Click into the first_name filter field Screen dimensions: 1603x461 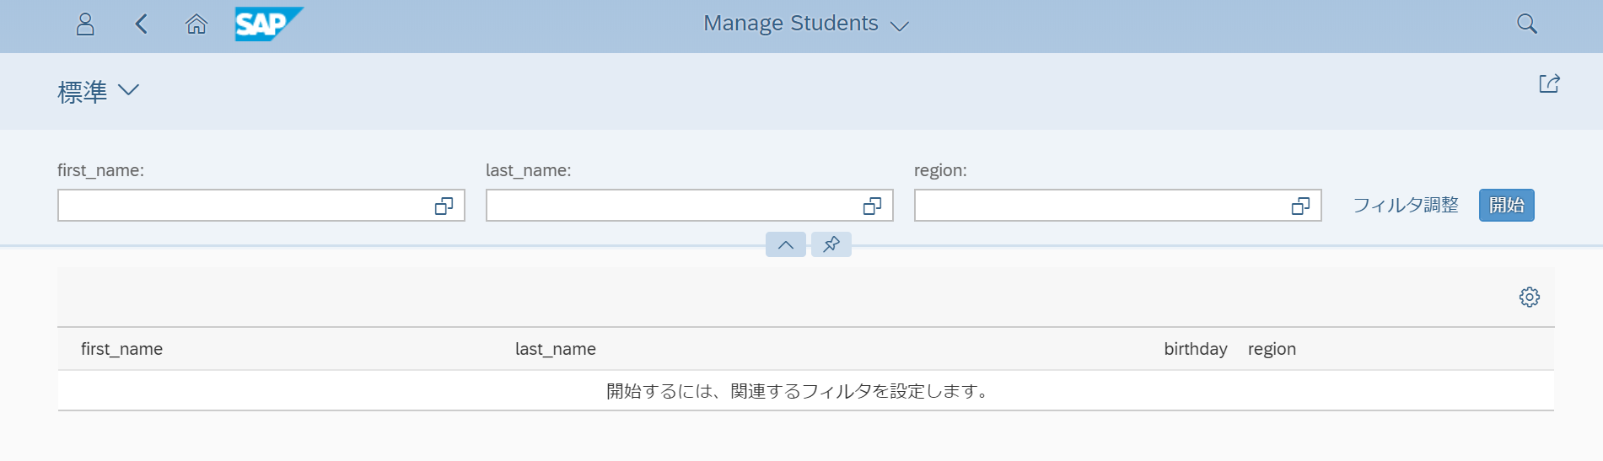245,206
